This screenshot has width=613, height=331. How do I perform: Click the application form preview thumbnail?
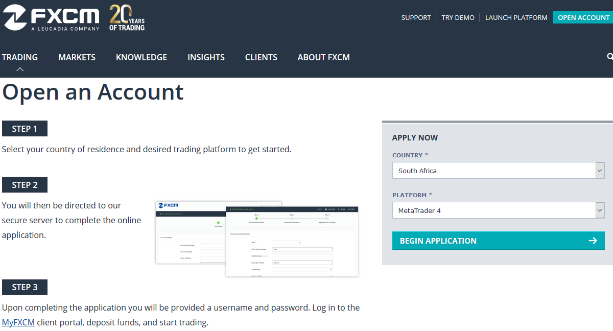[x=257, y=239]
